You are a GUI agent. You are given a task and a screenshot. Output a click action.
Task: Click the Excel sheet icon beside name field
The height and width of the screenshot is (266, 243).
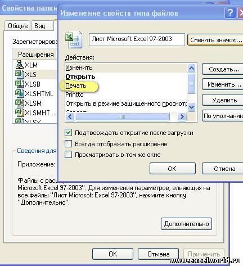point(74,40)
